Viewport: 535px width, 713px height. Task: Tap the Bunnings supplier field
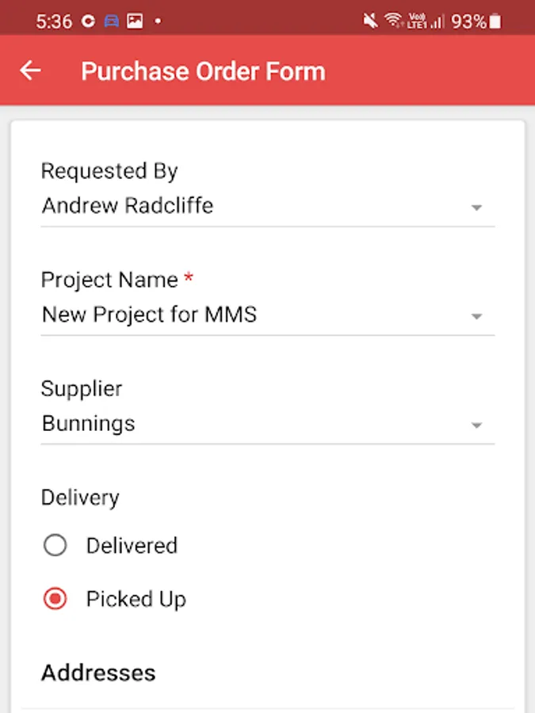pyautogui.click(x=87, y=423)
